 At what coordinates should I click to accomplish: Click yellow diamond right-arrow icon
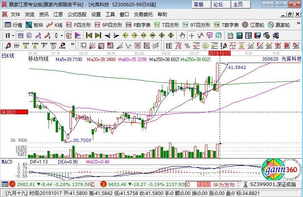(x=134, y=36)
